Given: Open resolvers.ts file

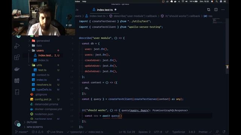Looking at the screenshot, I should 44,85.
